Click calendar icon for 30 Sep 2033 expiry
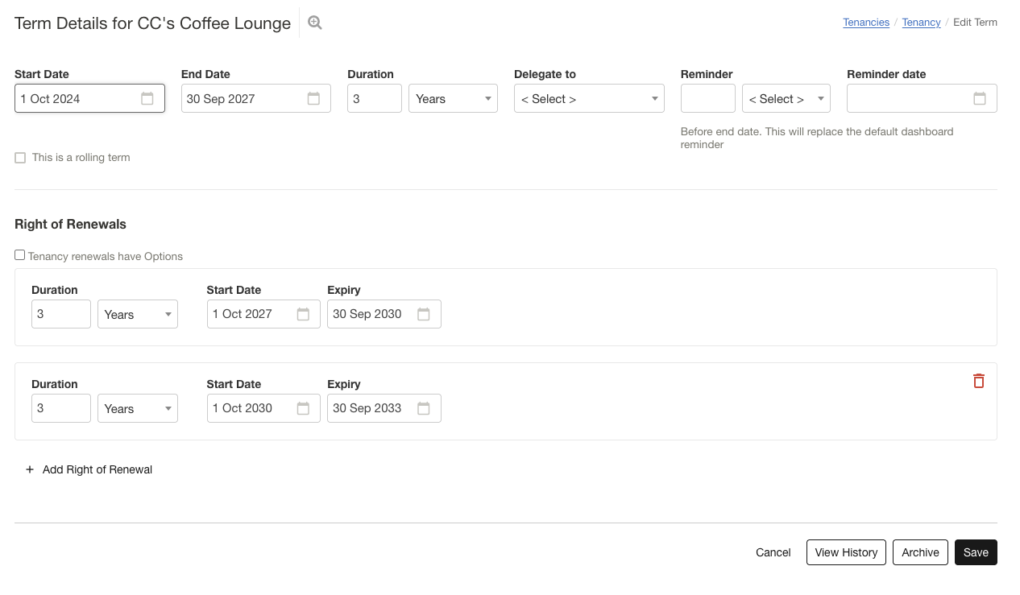Image resolution: width=1020 pixels, height=595 pixels. [x=424, y=408]
